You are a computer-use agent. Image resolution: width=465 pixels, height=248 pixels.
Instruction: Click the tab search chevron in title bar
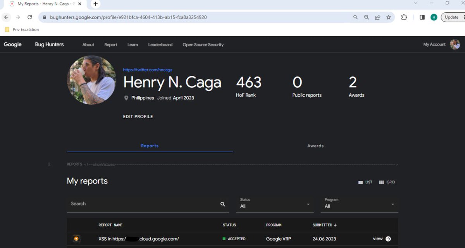tap(415, 3)
